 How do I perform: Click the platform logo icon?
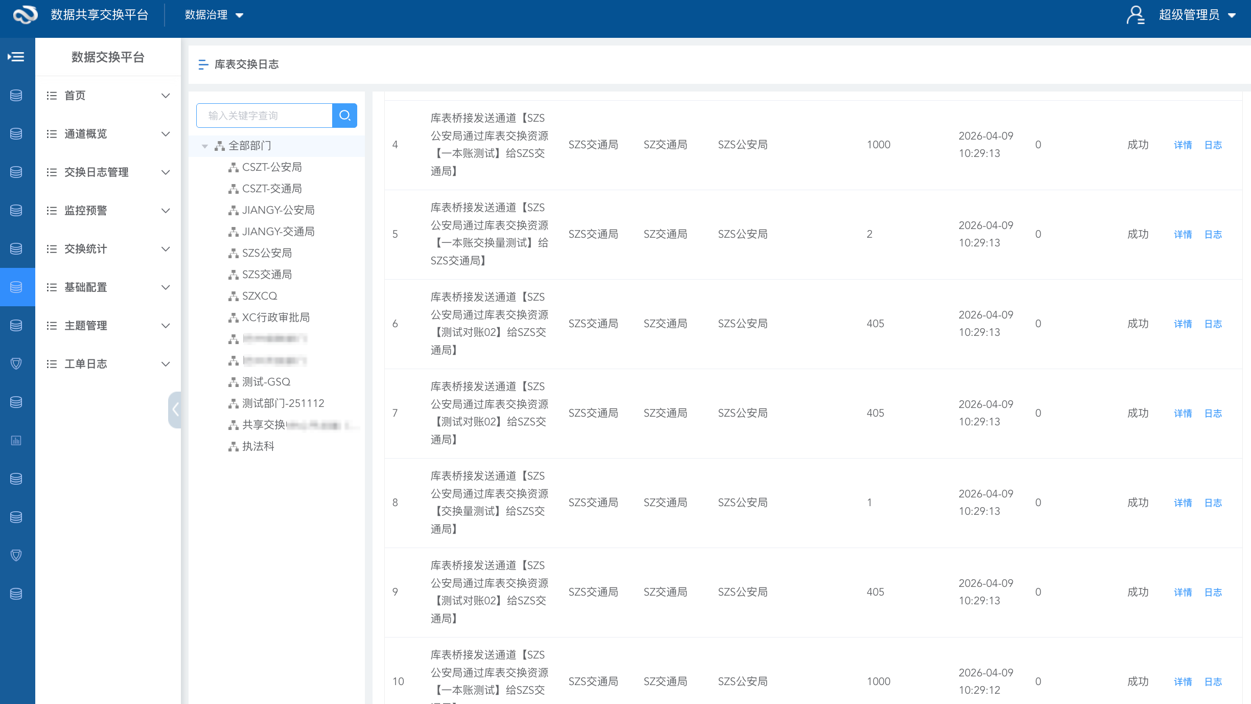[25, 15]
